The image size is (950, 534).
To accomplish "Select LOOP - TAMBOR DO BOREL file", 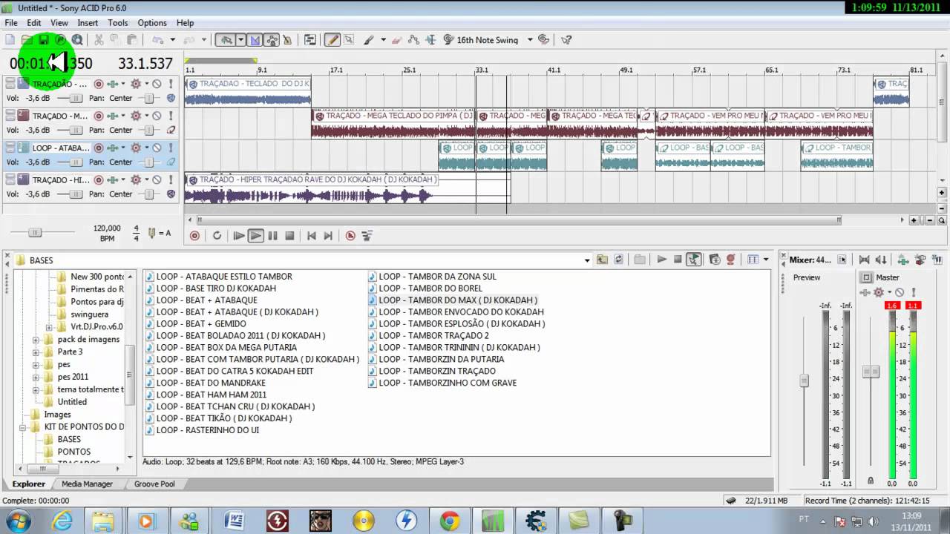I will 430,288.
